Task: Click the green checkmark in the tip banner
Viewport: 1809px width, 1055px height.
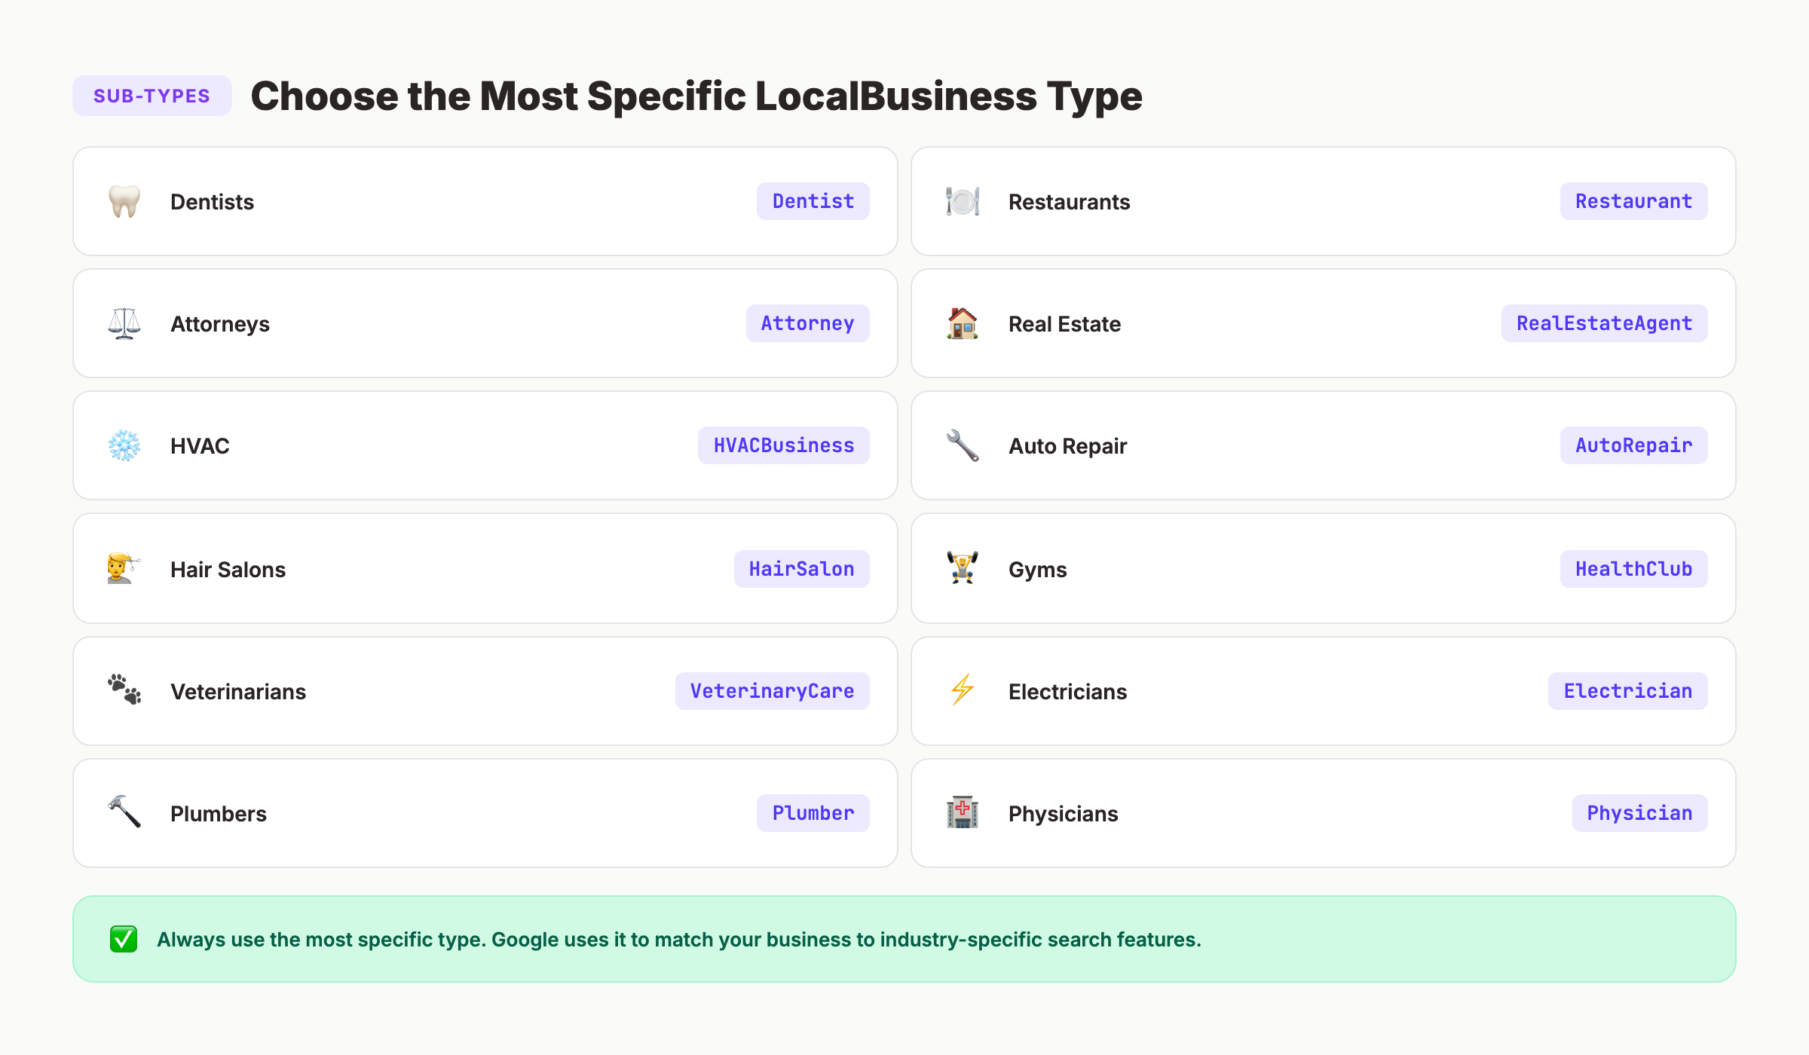Action: (x=123, y=939)
